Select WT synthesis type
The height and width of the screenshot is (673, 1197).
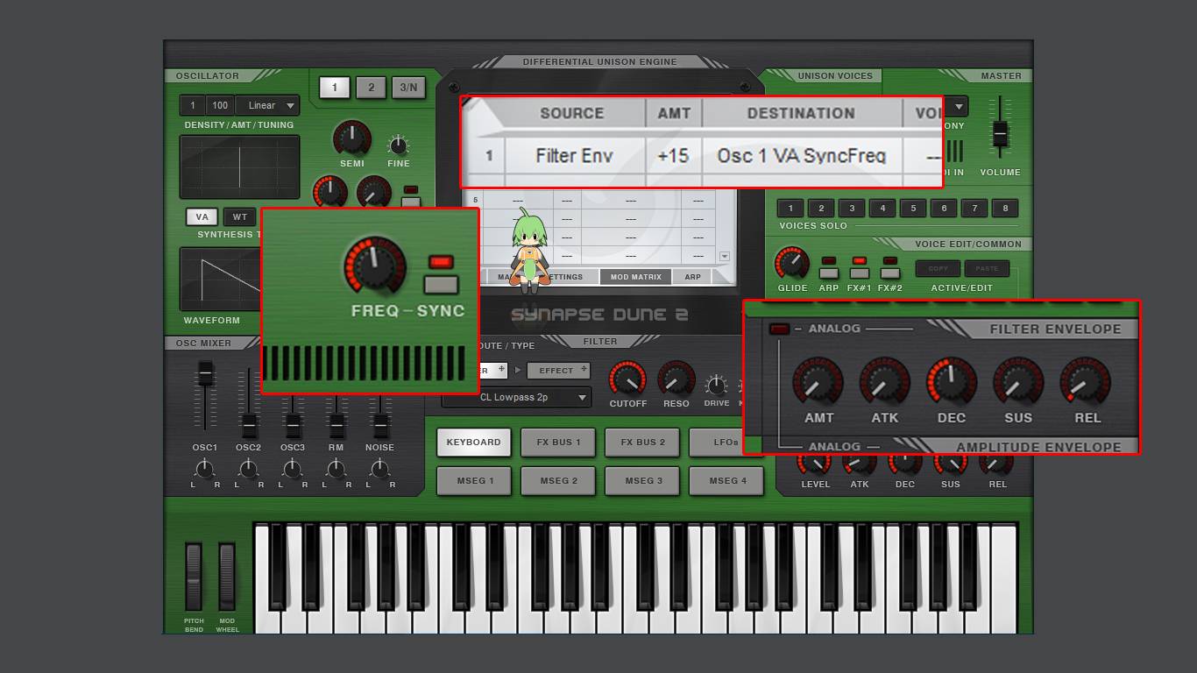tap(239, 216)
